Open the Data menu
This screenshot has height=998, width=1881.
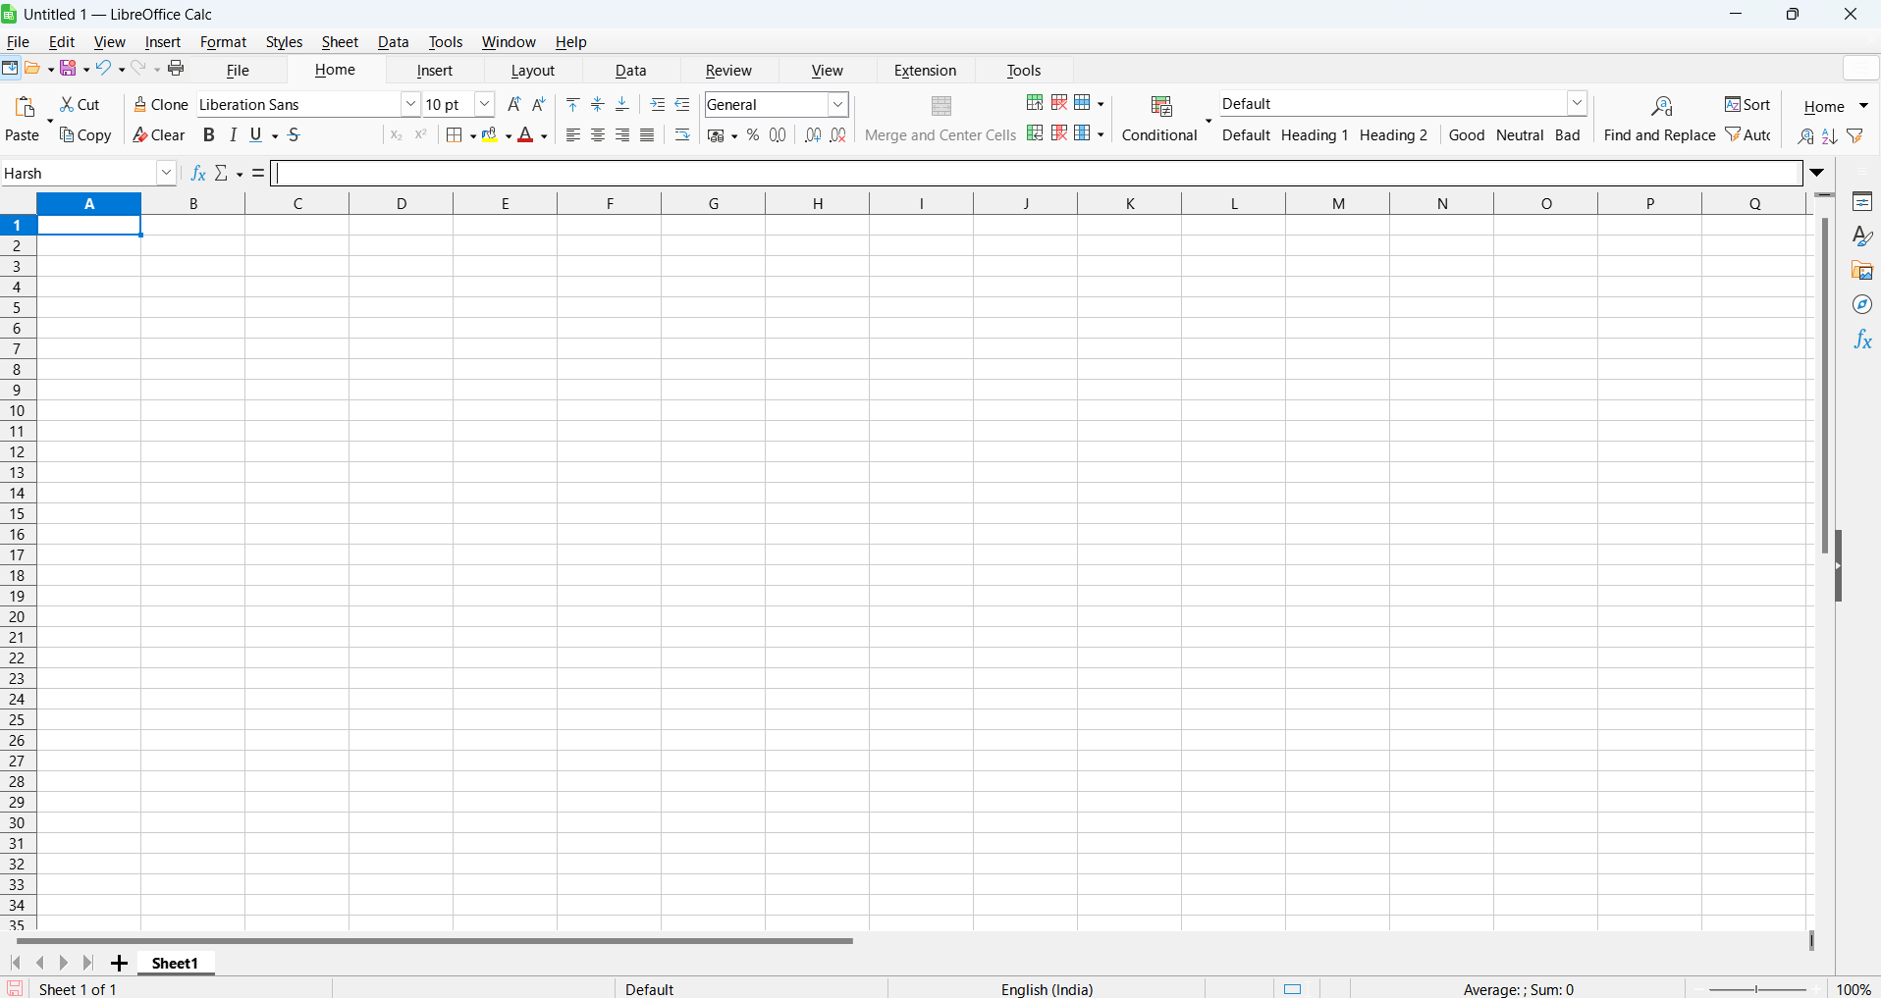[x=393, y=42]
